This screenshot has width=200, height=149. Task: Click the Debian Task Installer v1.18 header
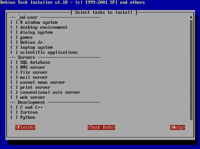click(x=72, y=2)
